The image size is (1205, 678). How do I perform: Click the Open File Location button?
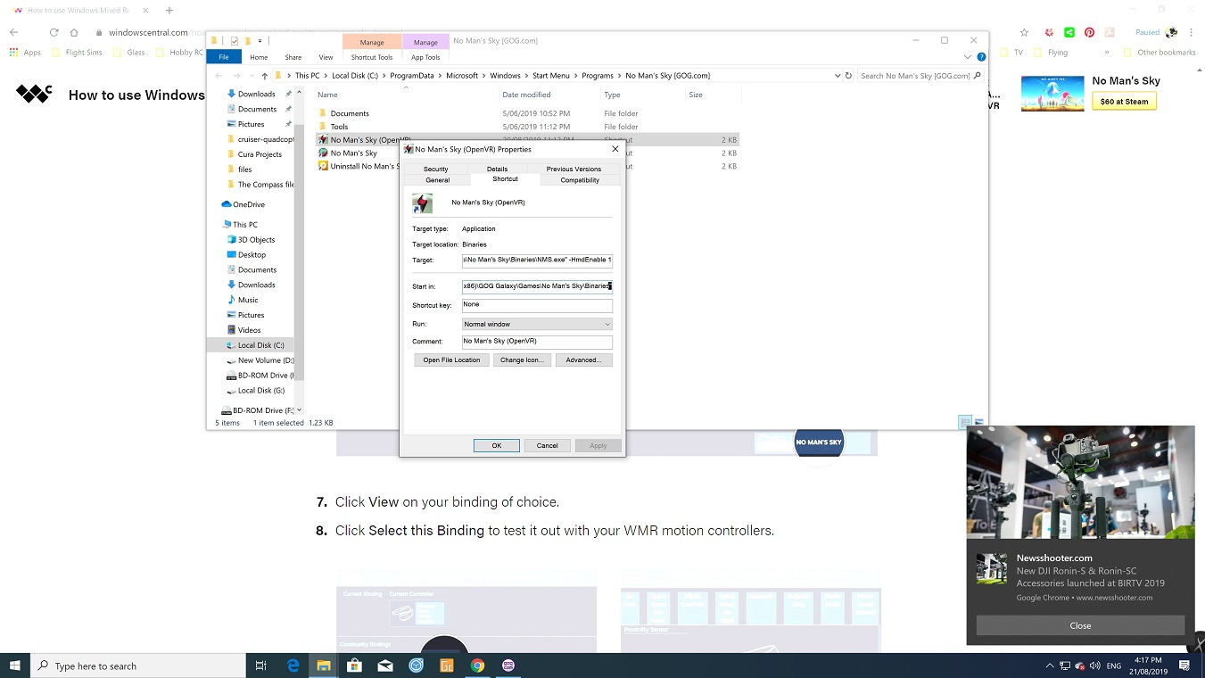[451, 360]
